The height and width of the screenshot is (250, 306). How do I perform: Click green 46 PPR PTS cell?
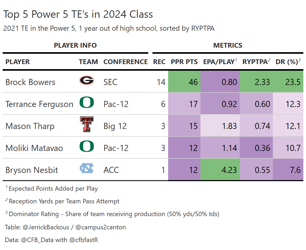(184, 82)
